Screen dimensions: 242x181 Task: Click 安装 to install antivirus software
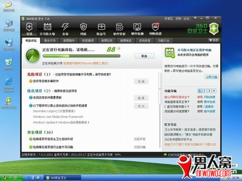coord(141,81)
